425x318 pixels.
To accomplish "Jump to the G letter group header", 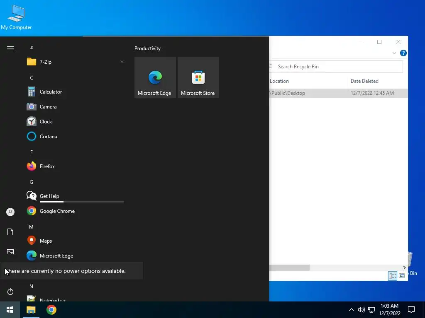I will (32, 182).
